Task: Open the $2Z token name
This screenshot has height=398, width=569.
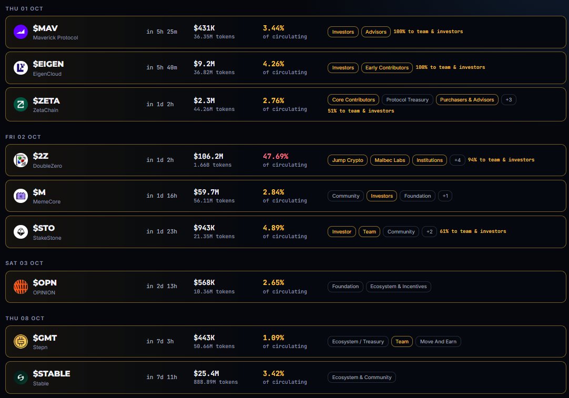Action: (40, 156)
